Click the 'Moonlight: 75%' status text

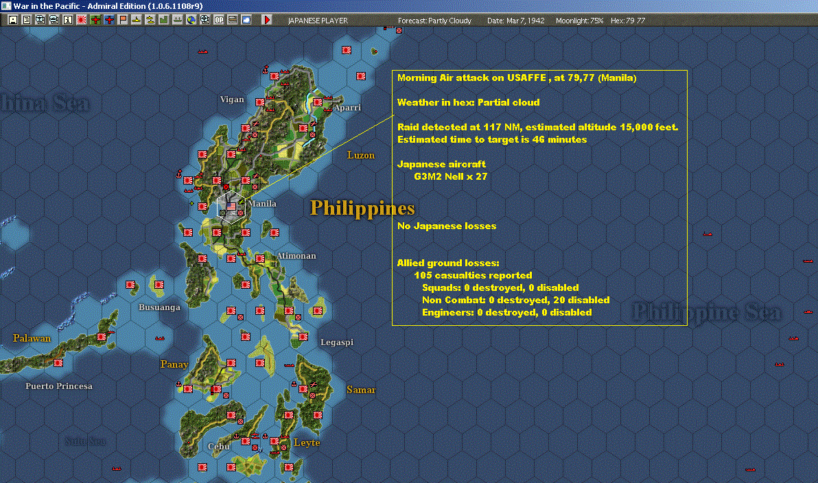(580, 21)
